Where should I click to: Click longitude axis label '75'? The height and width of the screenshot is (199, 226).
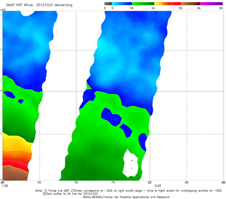point(113,182)
